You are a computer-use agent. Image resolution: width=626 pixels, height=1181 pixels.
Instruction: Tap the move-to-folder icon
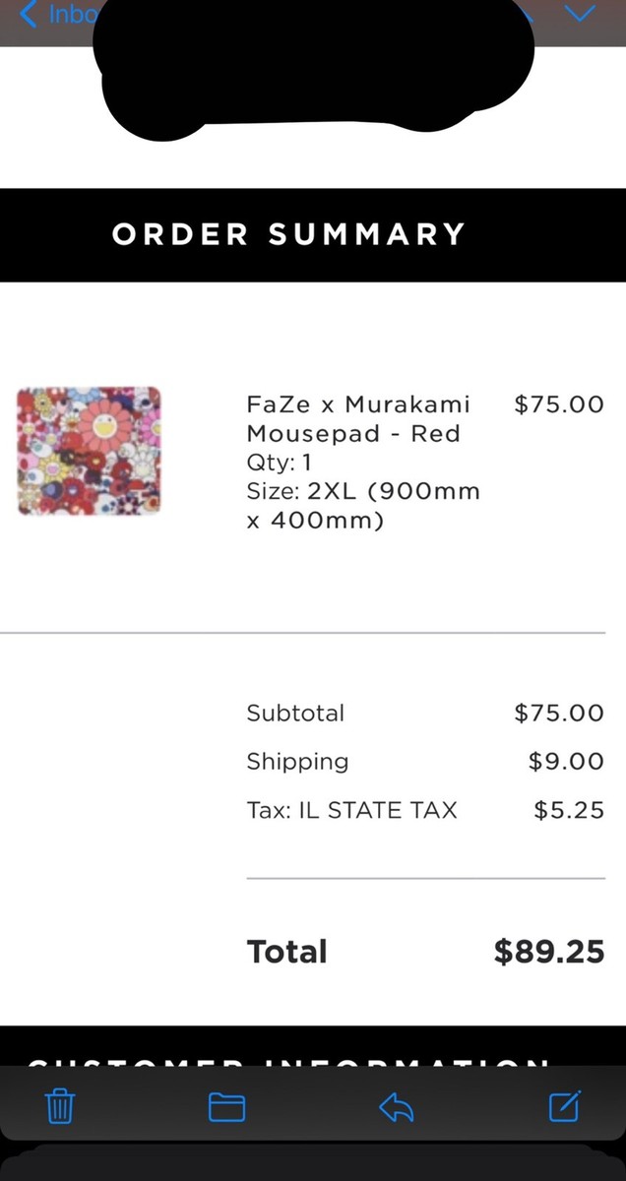pyautogui.click(x=227, y=1107)
